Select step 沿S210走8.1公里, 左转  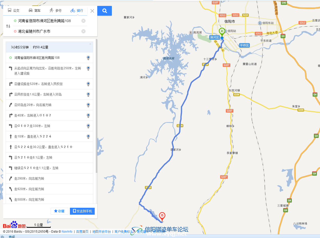pyautogui.click(x=49, y=157)
